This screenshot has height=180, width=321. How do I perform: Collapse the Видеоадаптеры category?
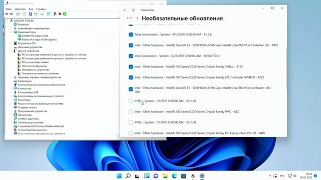coord(12,32)
